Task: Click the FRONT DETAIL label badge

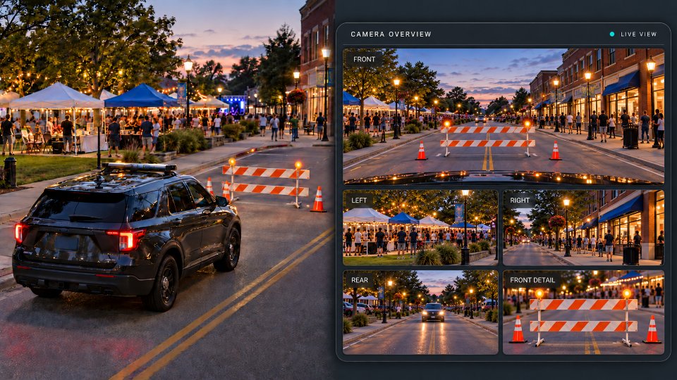Action: point(532,280)
